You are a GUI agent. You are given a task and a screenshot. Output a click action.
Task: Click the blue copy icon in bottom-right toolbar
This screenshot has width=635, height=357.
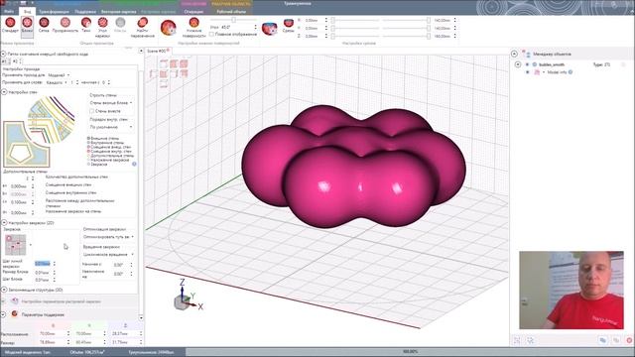602,340
